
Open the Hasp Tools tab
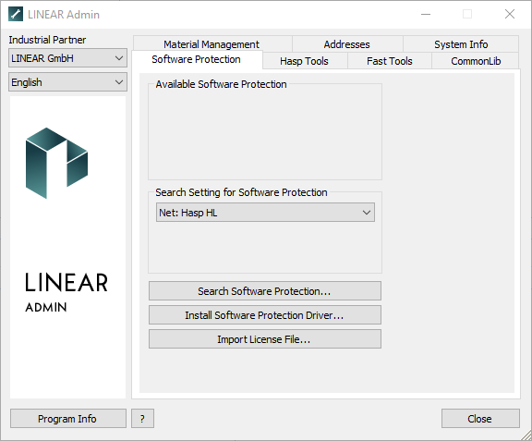pos(305,61)
